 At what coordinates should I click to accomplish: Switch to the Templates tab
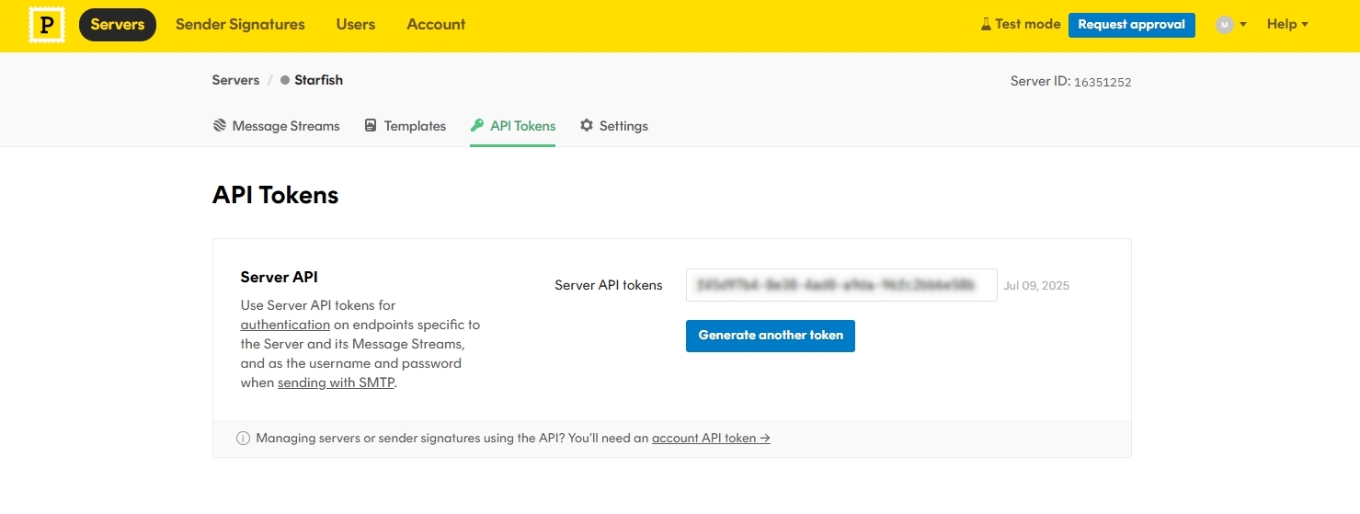click(405, 126)
